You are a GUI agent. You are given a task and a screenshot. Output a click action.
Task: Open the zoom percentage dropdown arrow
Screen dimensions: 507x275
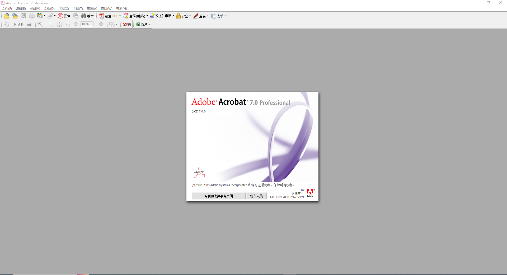(95, 24)
